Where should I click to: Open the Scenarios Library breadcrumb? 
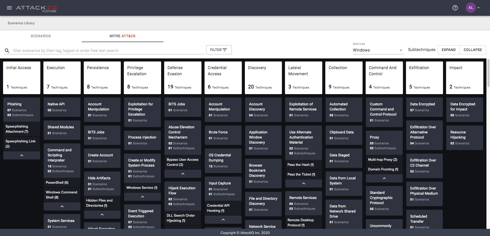click(21, 23)
